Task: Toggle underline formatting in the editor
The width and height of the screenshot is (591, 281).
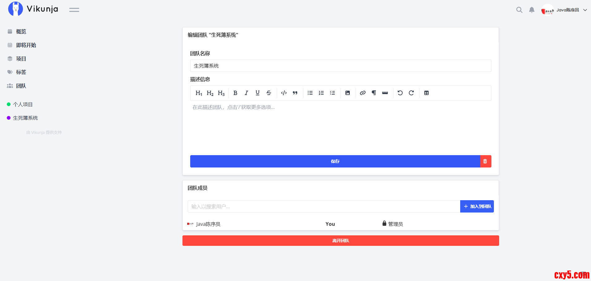Action: click(258, 93)
